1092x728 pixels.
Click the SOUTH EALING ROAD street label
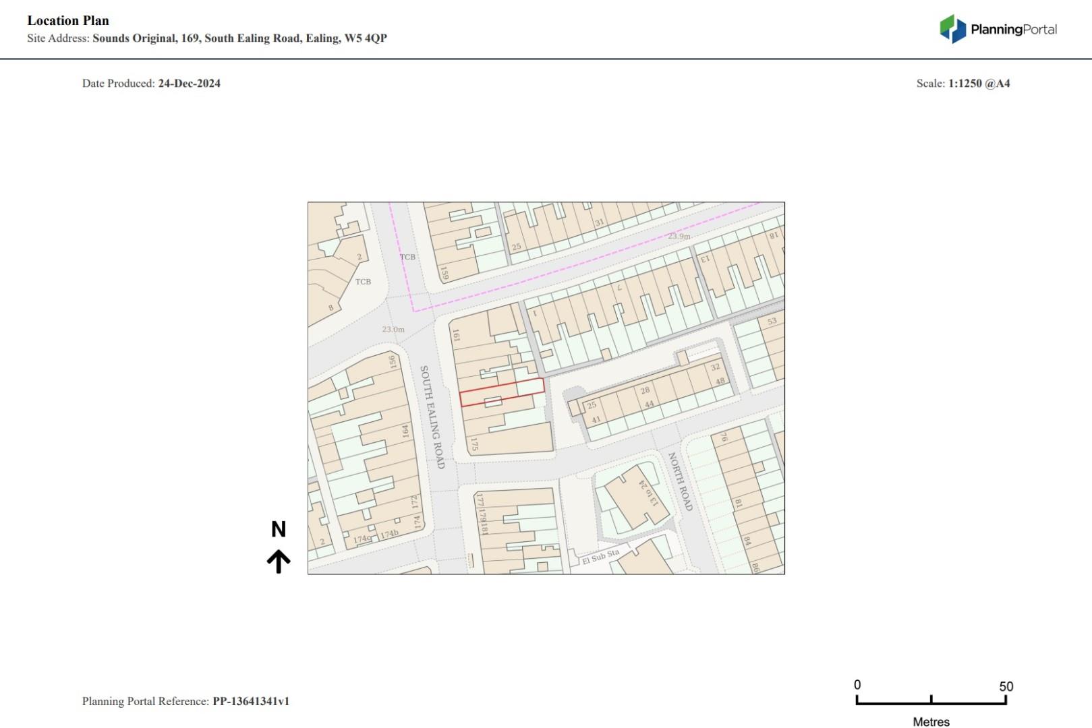click(x=432, y=417)
